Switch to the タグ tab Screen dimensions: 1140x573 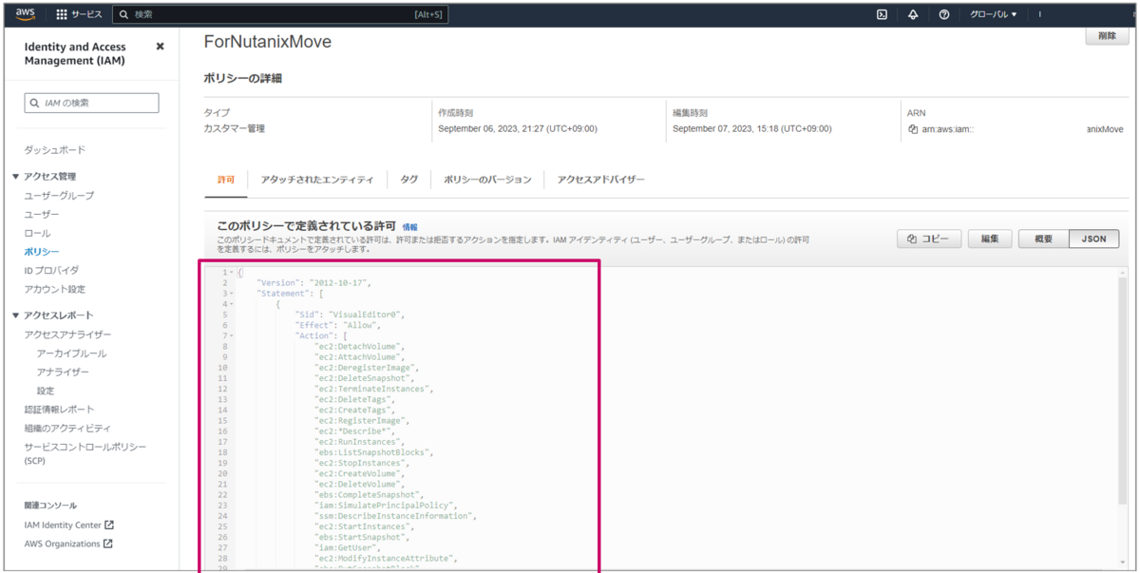(x=408, y=180)
